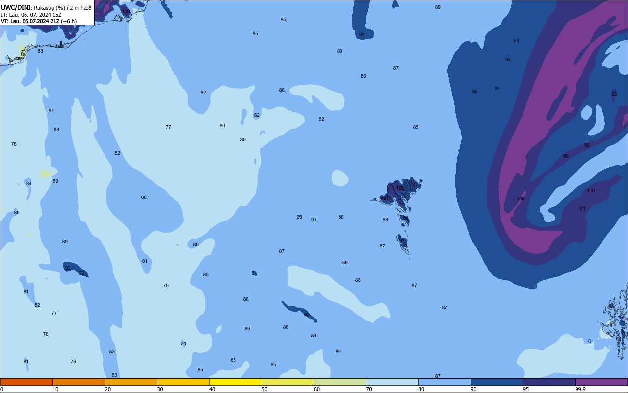Select the bright yellow 40–50 legend block
The width and height of the screenshot is (628, 393).
pos(235,382)
